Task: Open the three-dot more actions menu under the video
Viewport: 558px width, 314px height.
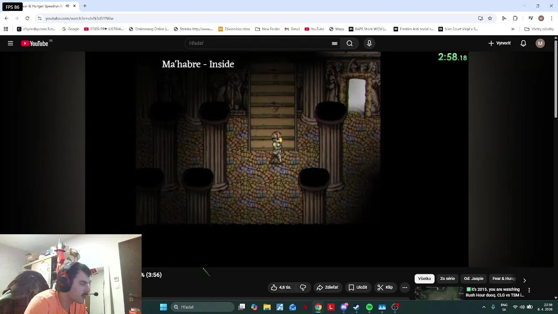Action: tap(405, 287)
